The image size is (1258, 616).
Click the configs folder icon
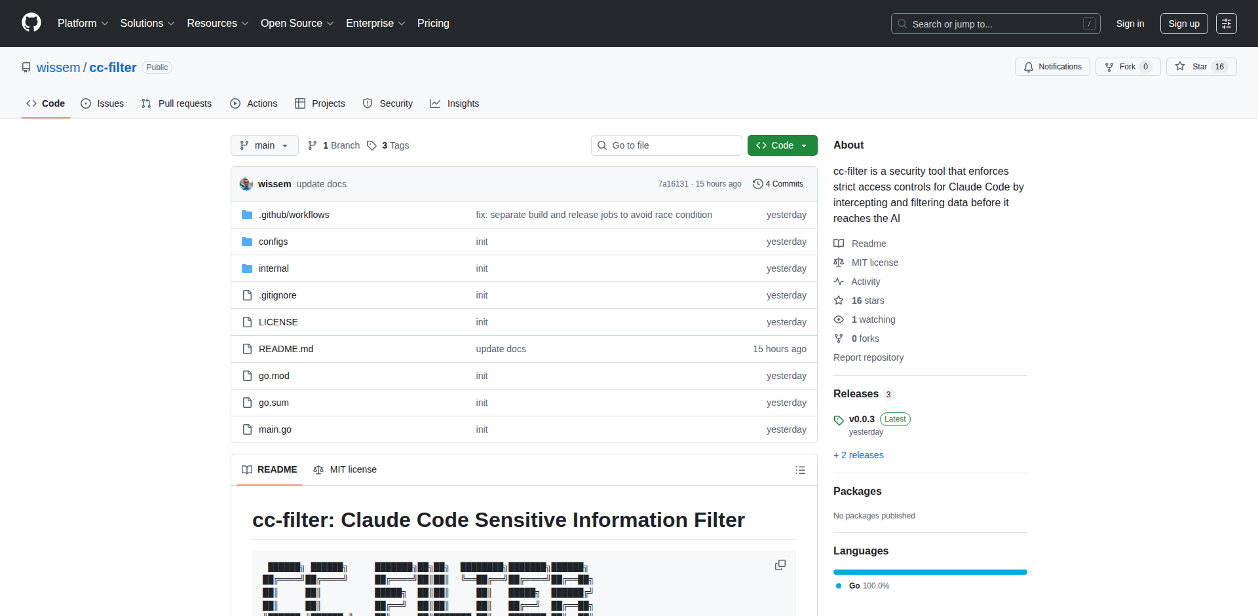tap(247, 242)
